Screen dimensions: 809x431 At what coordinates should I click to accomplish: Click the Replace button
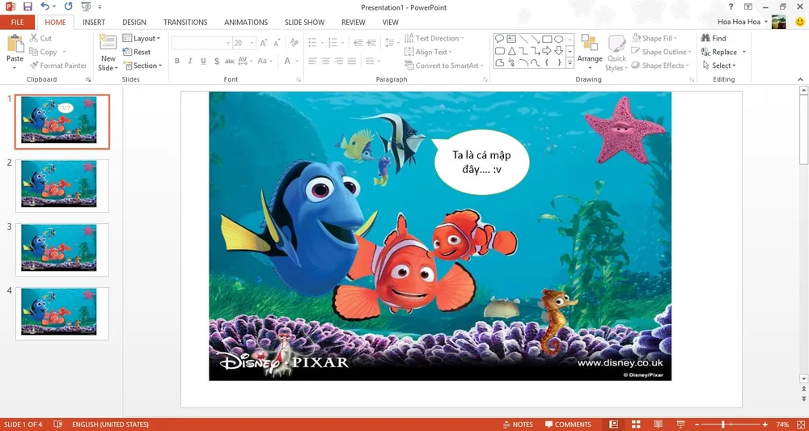coord(719,52)
